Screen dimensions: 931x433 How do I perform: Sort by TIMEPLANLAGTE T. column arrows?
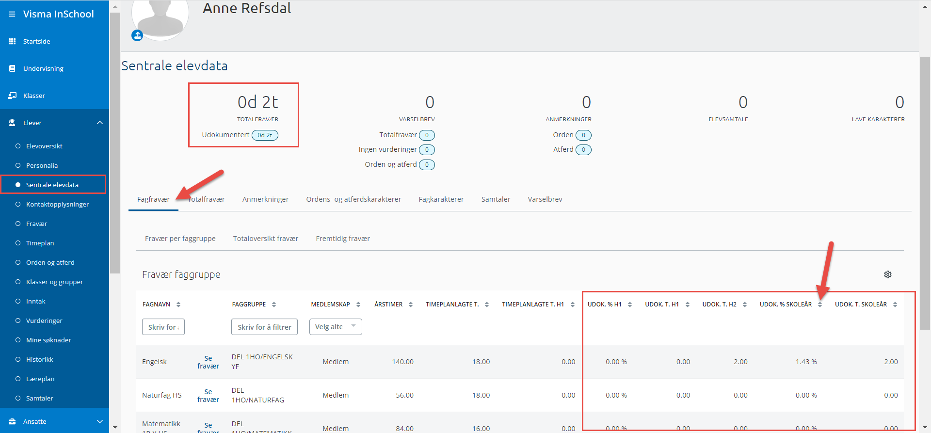pos(487,305)
